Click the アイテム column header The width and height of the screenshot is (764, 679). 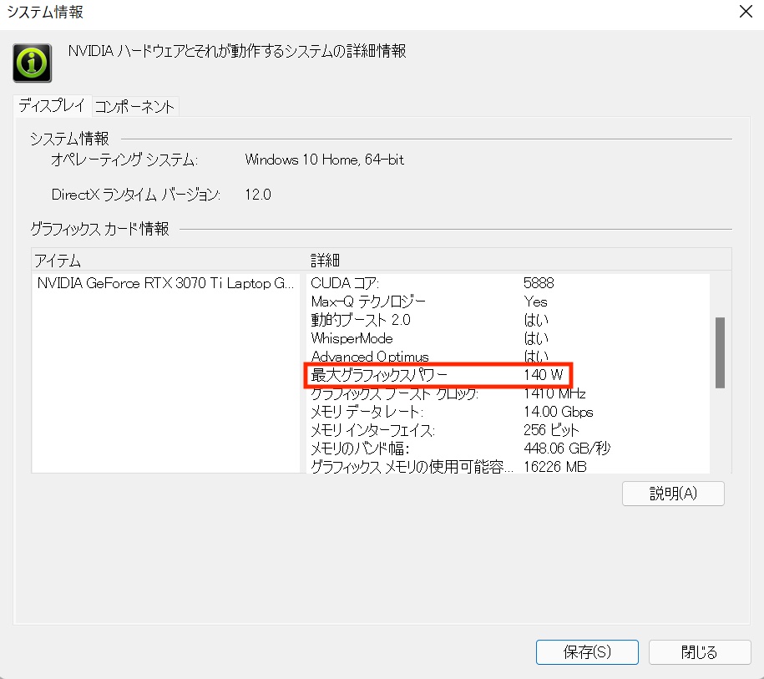(169, 261)
